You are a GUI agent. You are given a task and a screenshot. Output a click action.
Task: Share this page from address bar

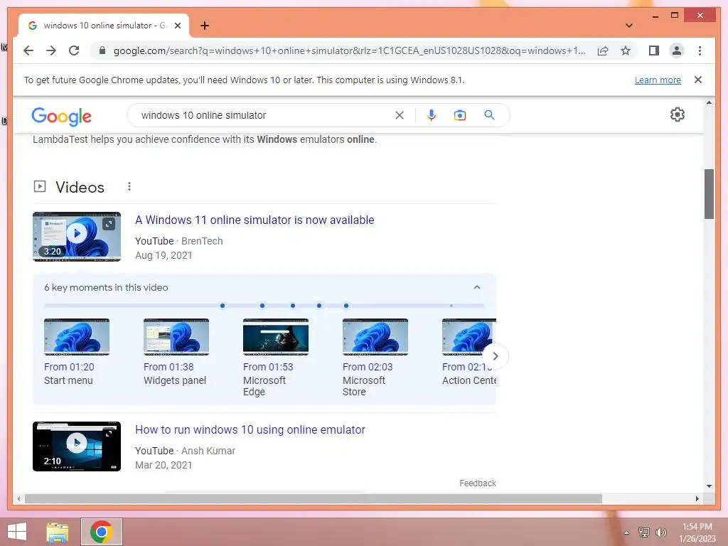(603, 50)
